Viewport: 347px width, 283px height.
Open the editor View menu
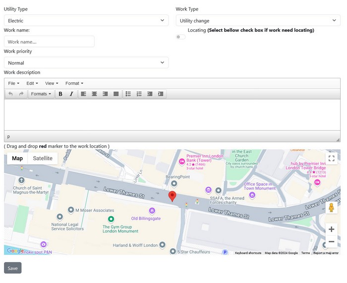[52, 83]
